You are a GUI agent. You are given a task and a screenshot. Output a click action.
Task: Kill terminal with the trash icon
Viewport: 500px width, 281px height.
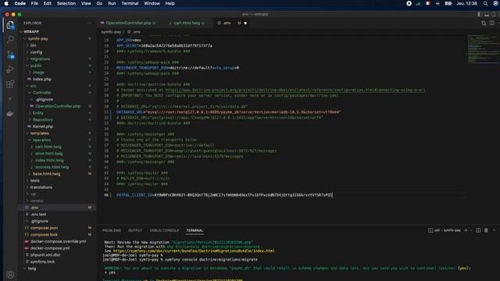click(486, 230)
